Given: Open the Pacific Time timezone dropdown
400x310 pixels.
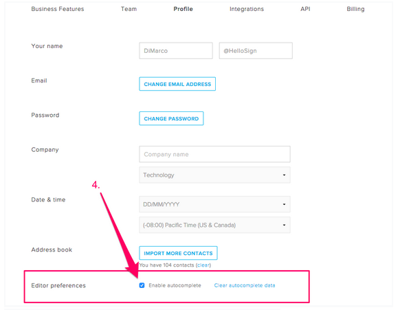Looking at the screenshot, I should click(214, 225).
